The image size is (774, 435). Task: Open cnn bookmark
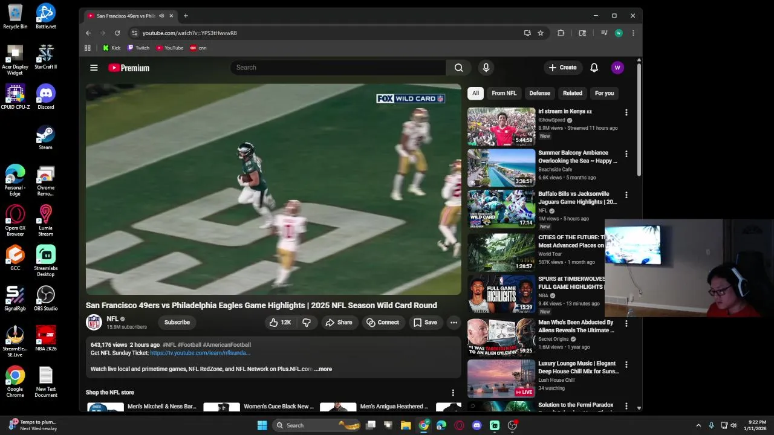[198, 48]
